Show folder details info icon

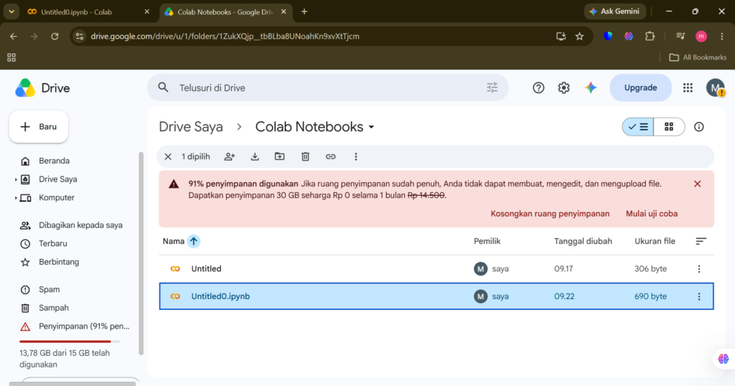coord(699,127)
